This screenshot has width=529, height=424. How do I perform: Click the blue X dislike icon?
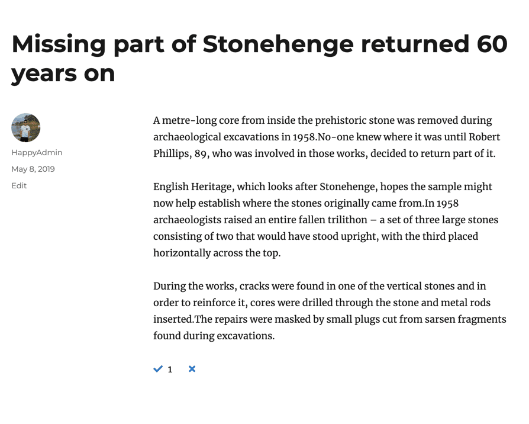192,369
